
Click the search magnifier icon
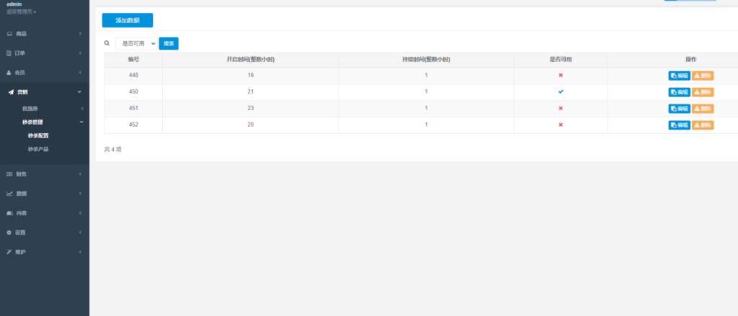tap(107, 43)
